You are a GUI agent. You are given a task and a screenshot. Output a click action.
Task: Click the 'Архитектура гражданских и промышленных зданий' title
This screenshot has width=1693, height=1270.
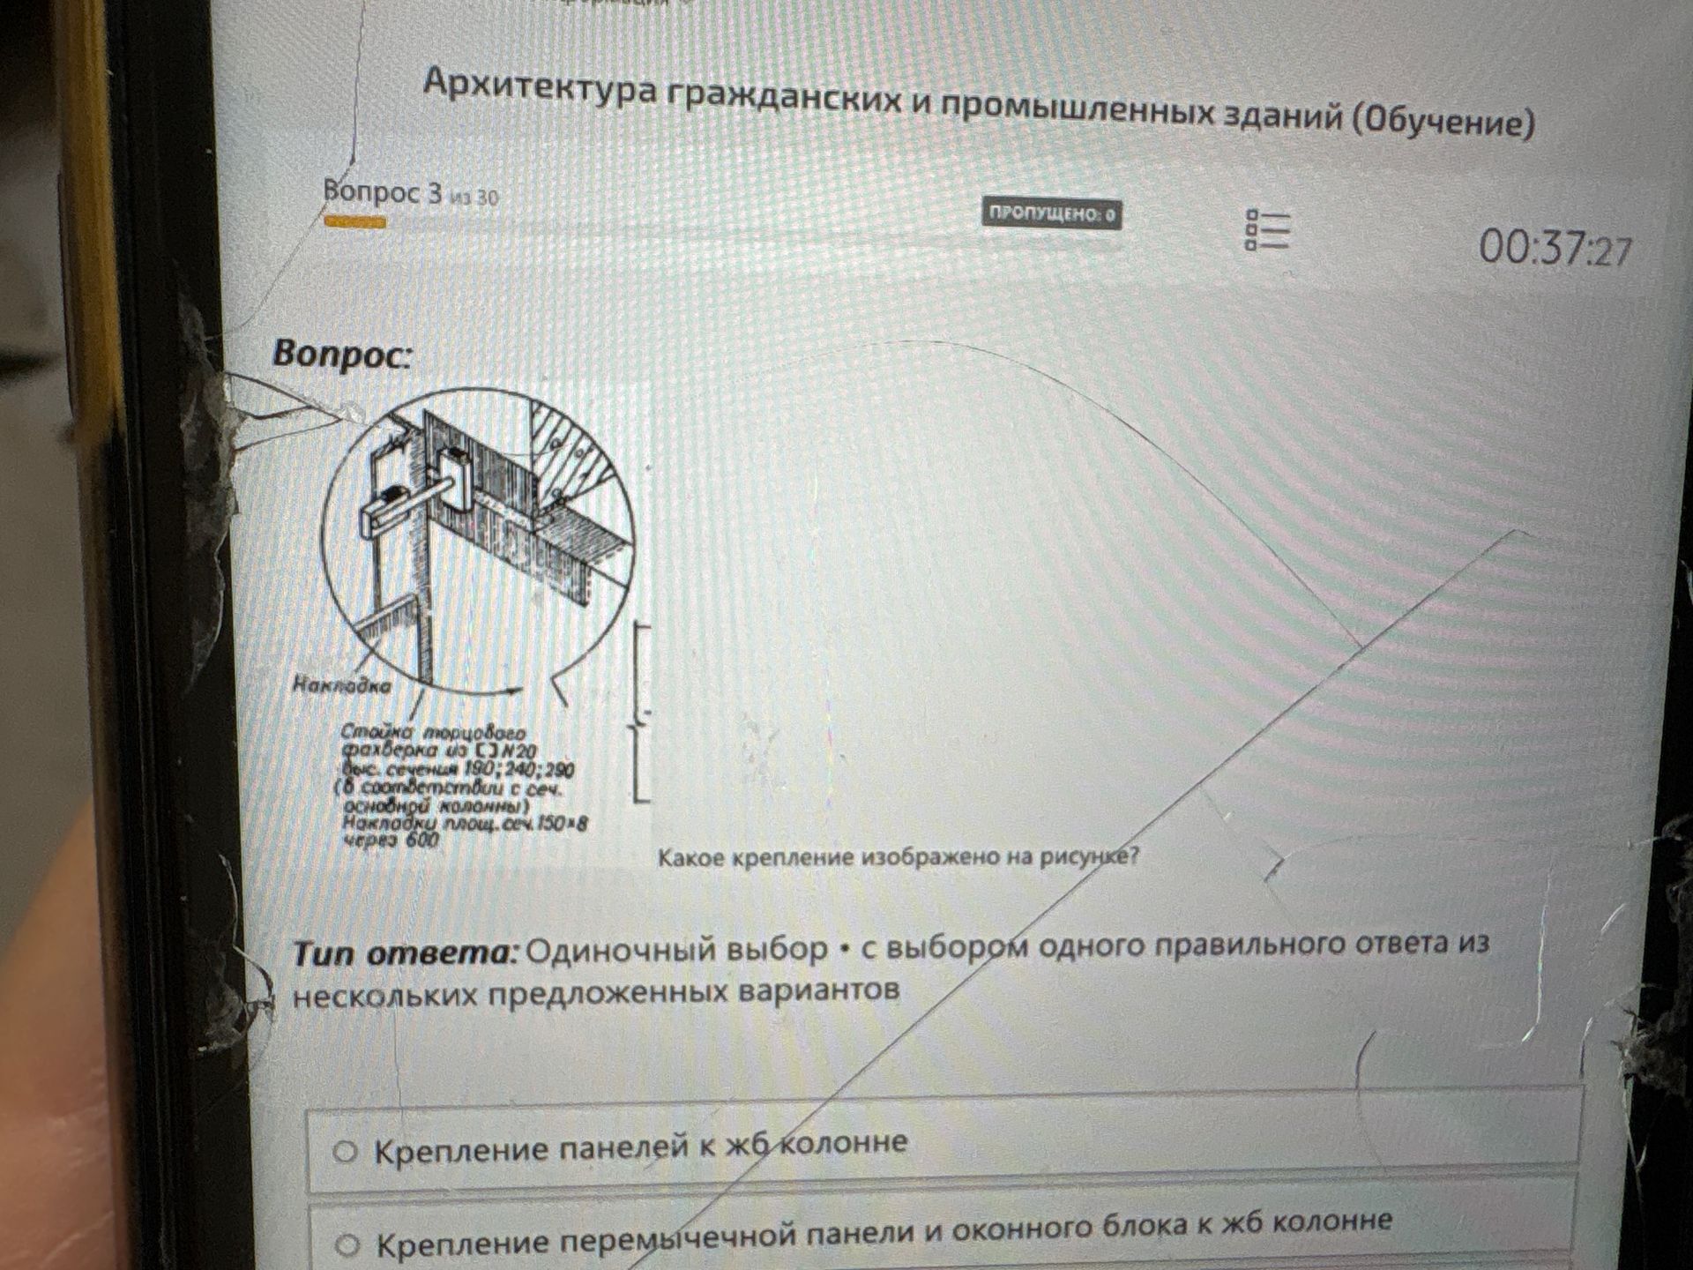(x=979, y=104)
